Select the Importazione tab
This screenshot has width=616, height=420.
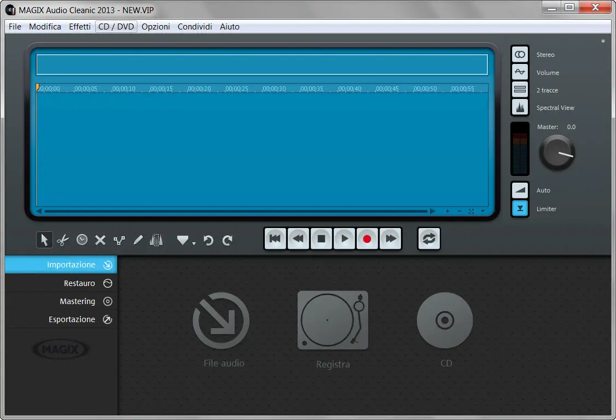[61, 265]
